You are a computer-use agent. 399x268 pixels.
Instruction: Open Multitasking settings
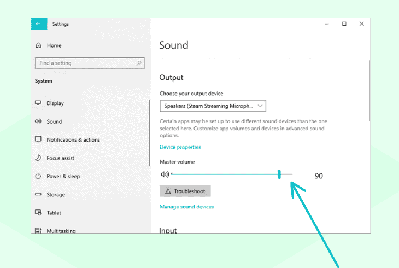61,231
